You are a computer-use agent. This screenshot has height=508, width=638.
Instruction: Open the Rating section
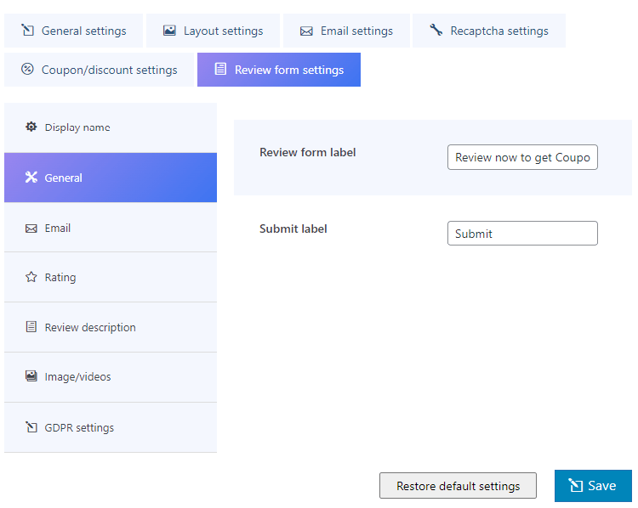click(111, 278)
